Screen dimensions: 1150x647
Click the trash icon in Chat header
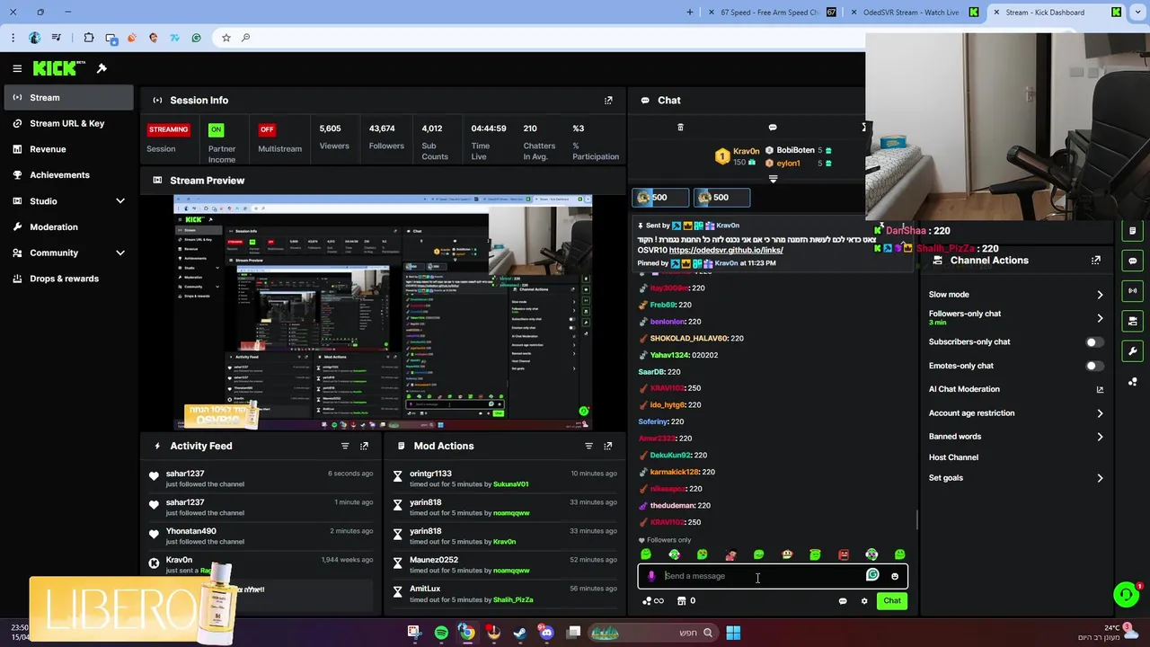click(x=680, y=128)
